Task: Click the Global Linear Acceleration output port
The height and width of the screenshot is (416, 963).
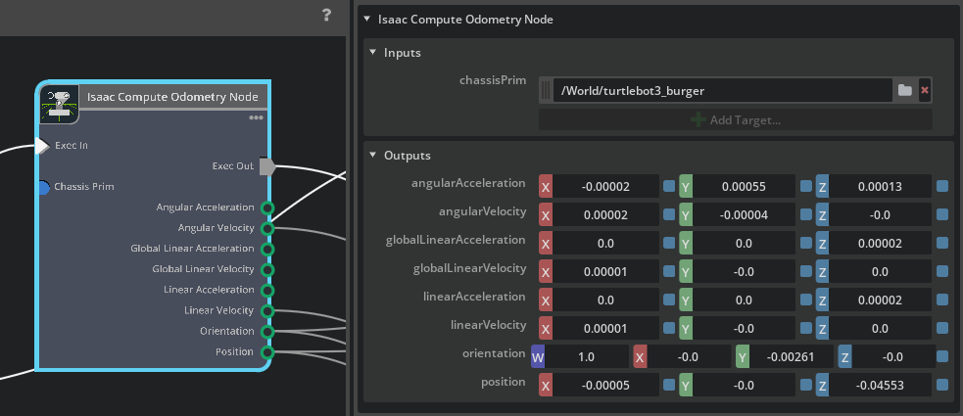Action: (x=266, y=249)
